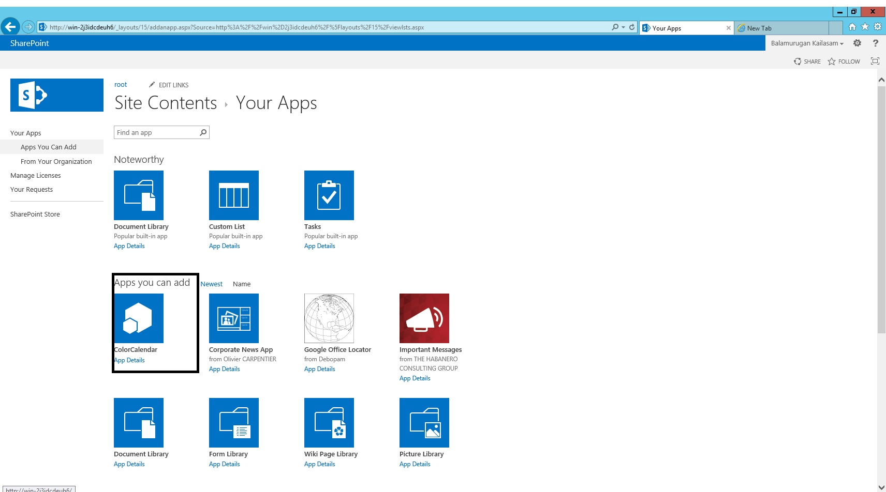This screenshot has height=492, width=886.
Task: Open browser favorites star
Action: pos(865,27)
